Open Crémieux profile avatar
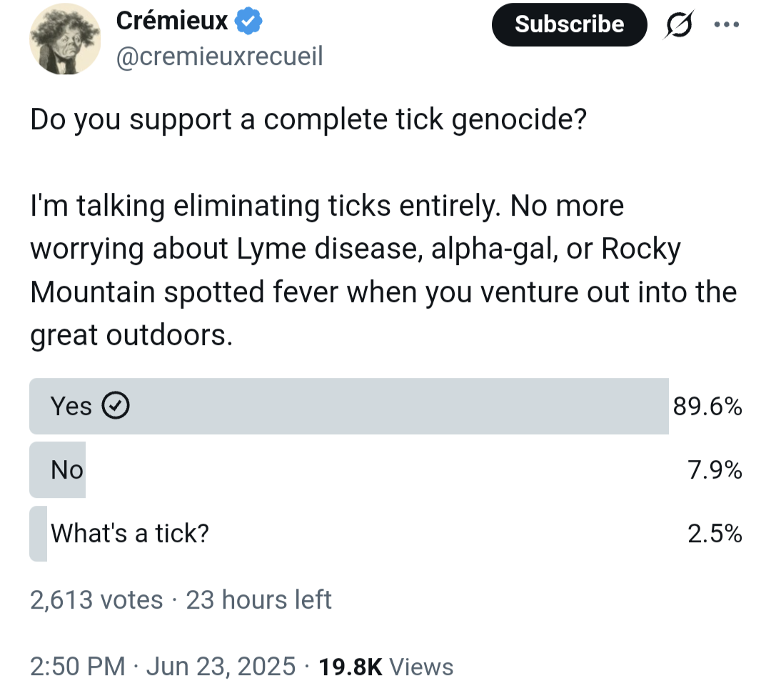 [x=66, y=39]
